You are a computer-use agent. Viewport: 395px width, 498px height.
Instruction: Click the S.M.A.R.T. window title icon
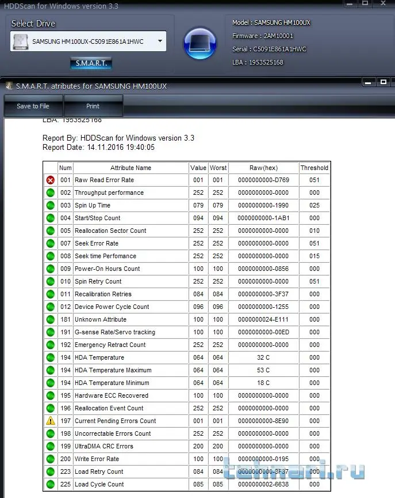9,86
